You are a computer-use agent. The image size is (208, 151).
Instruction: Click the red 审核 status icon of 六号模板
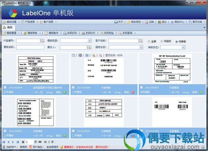[133, 92]
